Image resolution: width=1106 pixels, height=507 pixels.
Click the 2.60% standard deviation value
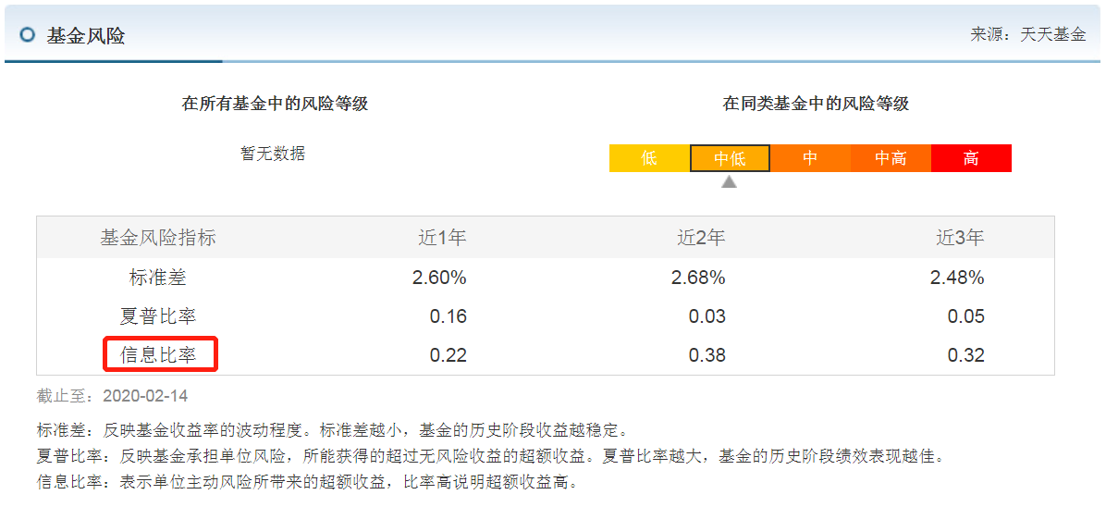click(439, 278)
